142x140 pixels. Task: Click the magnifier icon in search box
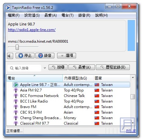click(x=12, y=68)
